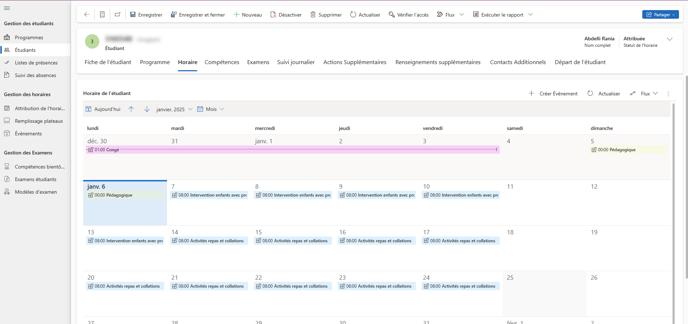Open the hamburger navigation menu
Viewport: 688px width, 324px height.
click(7, 8)
